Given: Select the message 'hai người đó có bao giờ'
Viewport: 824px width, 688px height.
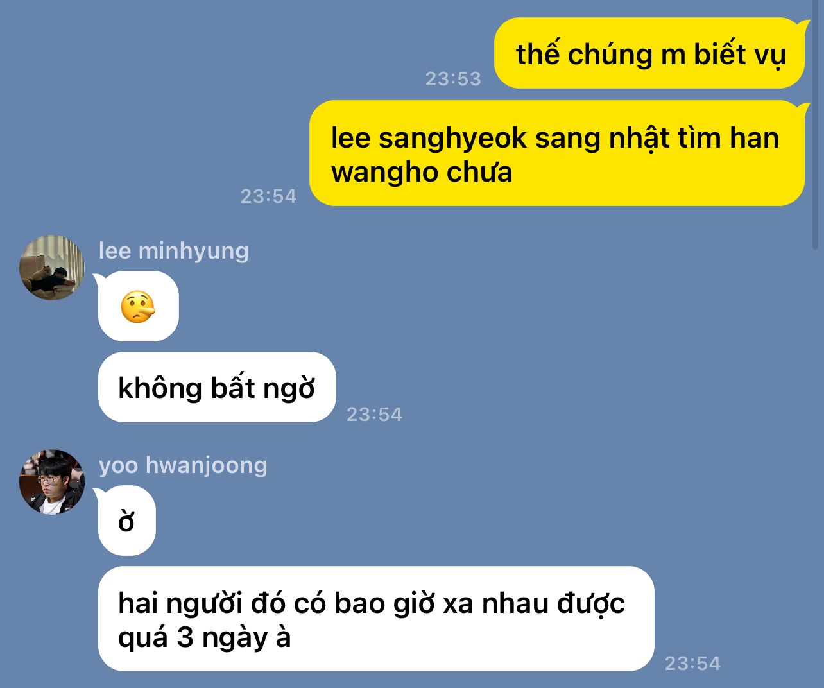Looking at the screenshot, I should pos(376,619).
